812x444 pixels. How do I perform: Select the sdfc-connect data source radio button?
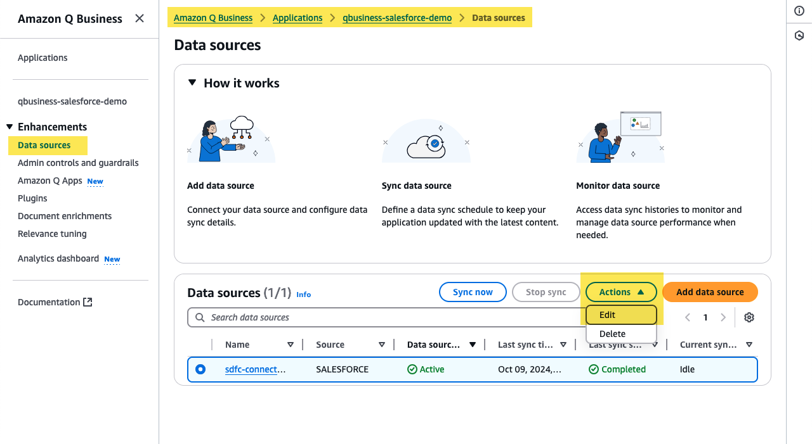click(200, 369)
